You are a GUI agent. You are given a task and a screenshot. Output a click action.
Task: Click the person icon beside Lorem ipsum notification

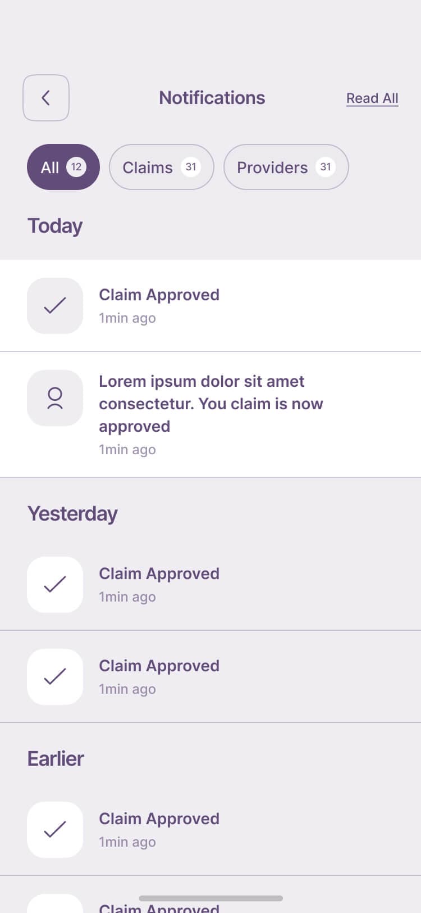click(55, 398)
